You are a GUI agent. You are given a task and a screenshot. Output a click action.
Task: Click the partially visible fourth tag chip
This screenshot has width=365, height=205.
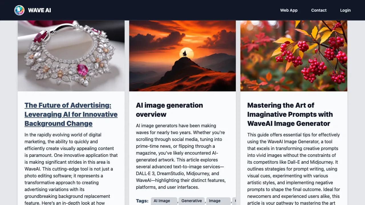[x=234, y=201]
